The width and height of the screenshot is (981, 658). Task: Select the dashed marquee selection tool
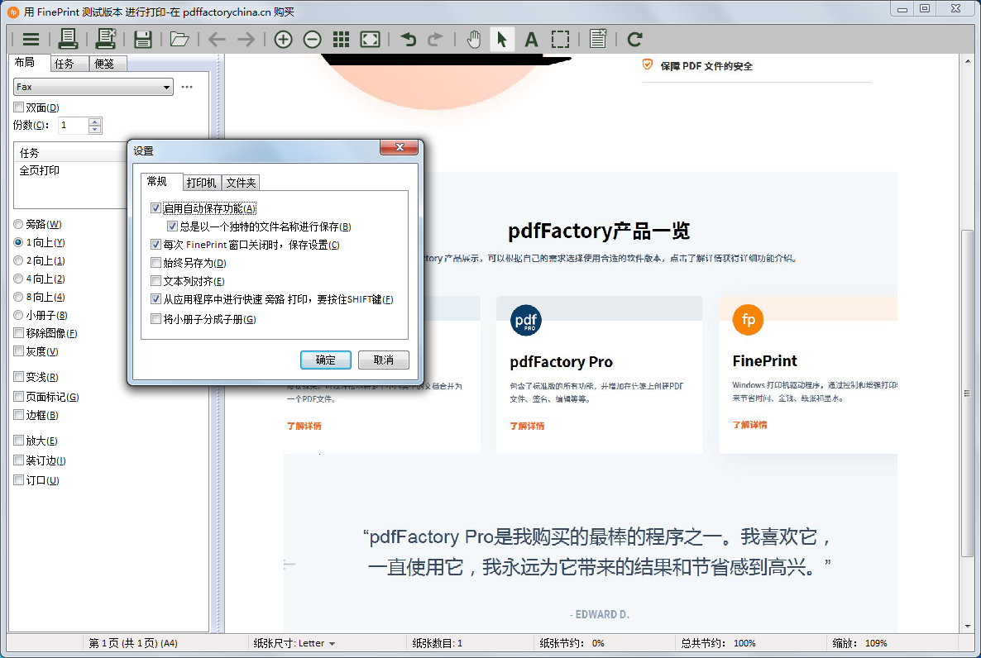[x=561, y=40]
